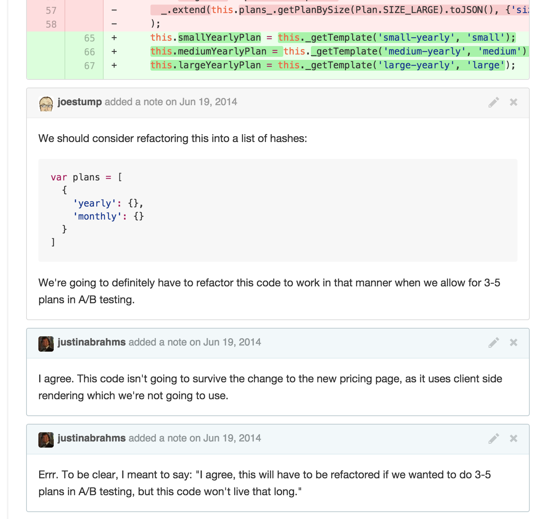Click pencil icon on first justinabrahms note

(x=494, y=342)
